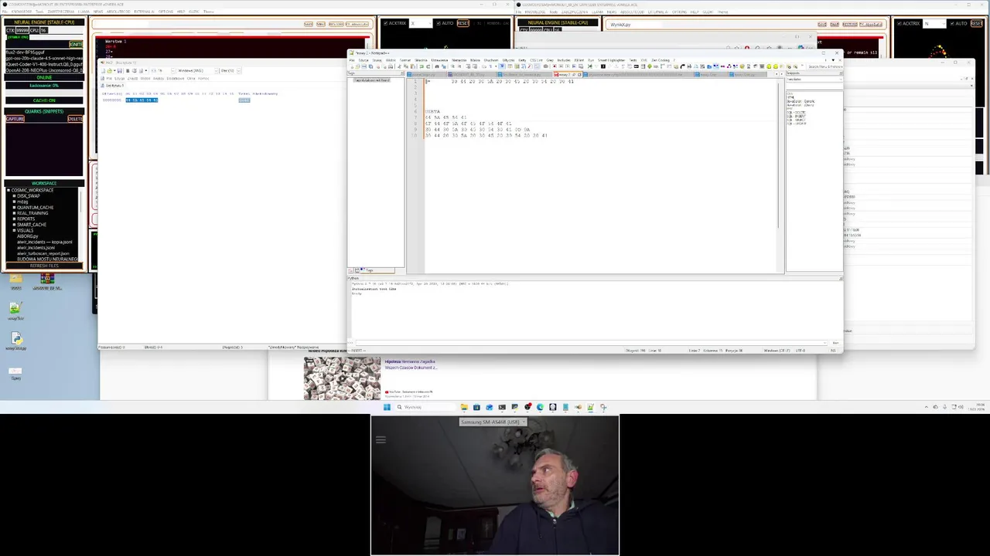Check the ACXTRIX box in right COSMIC window
The width and height of the screenshot is (990, 556).
(899, 23)
